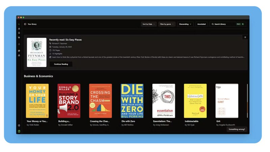Select the Six Easy Pieces cover thumbnail
The image size is (270, 152).
36,52
